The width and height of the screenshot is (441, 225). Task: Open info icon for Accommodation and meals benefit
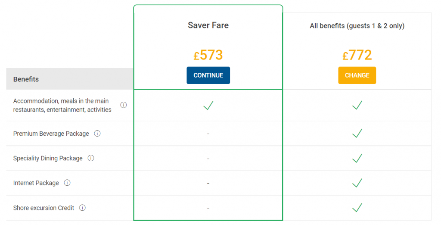(x=124, y=105)
